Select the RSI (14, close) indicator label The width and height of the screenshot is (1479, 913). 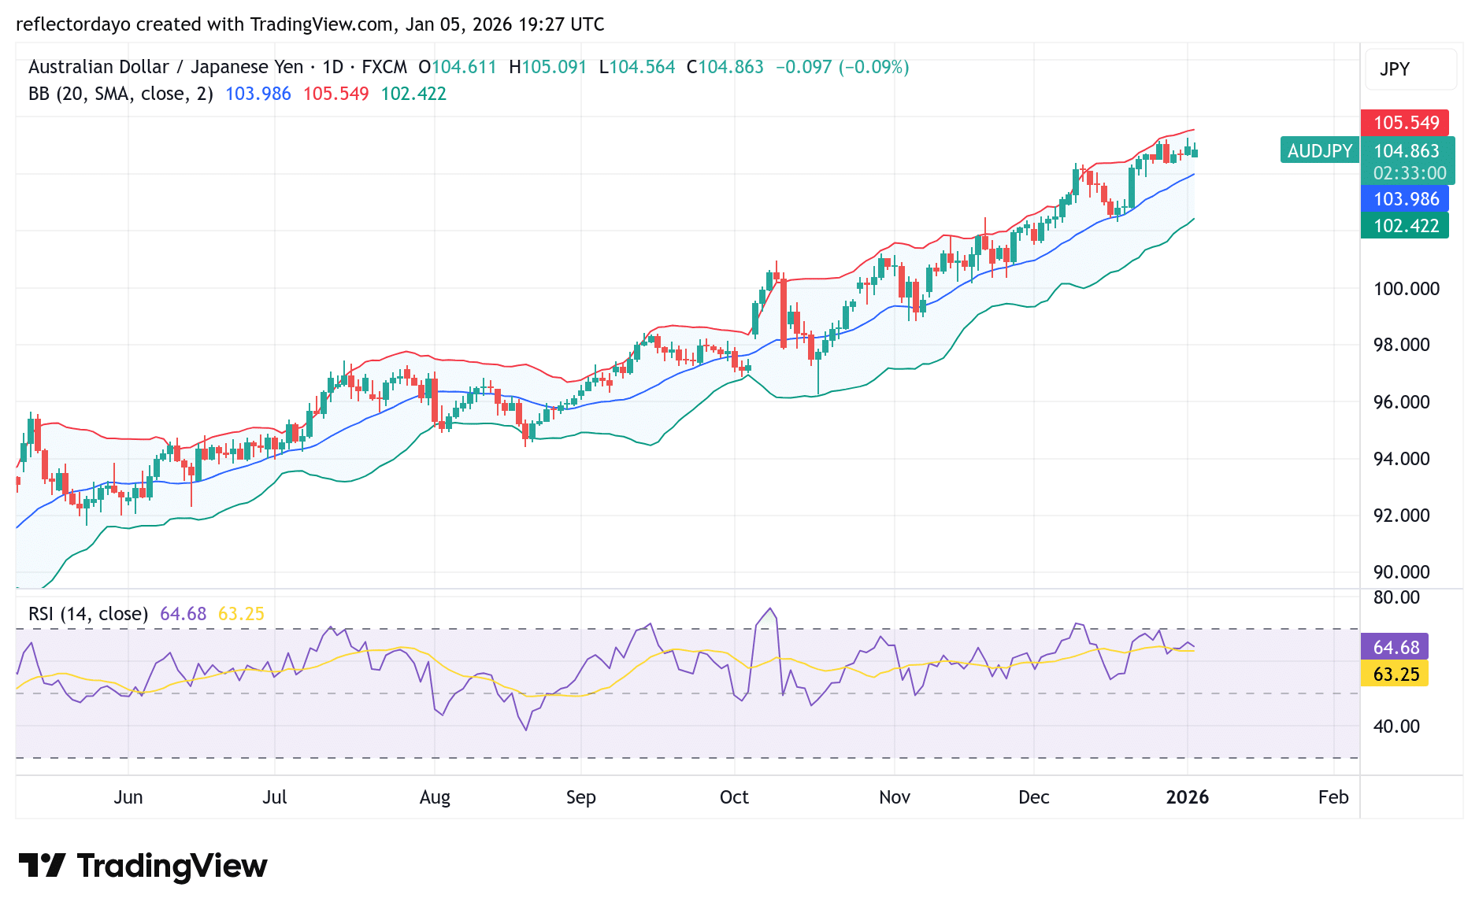(x=87, y=613)
